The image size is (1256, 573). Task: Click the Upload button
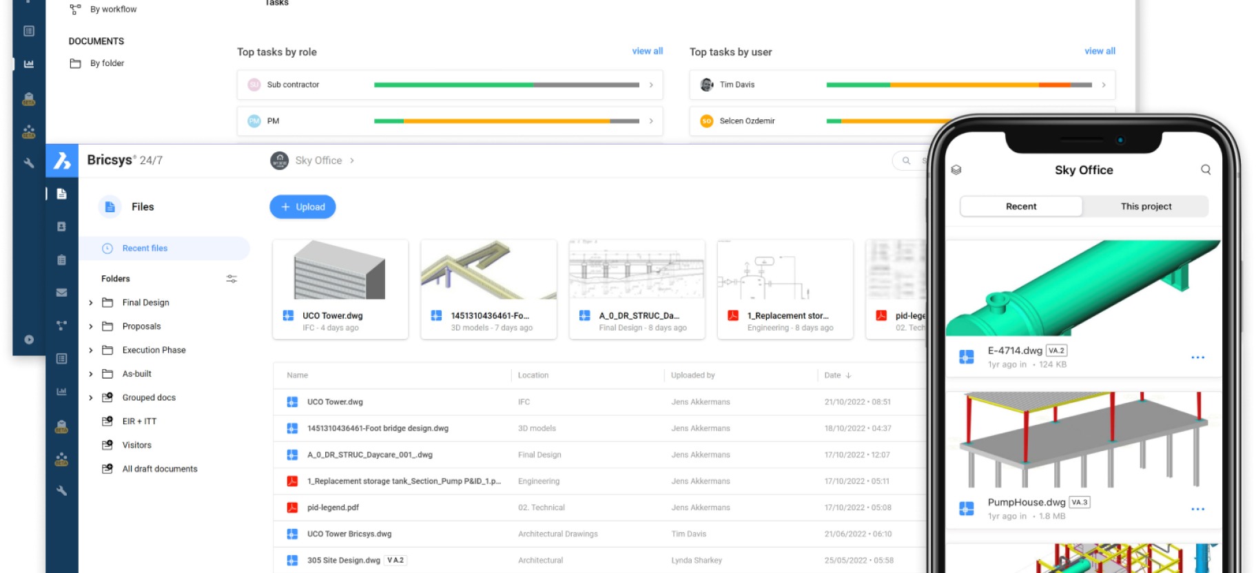click(x=302, y=207)
